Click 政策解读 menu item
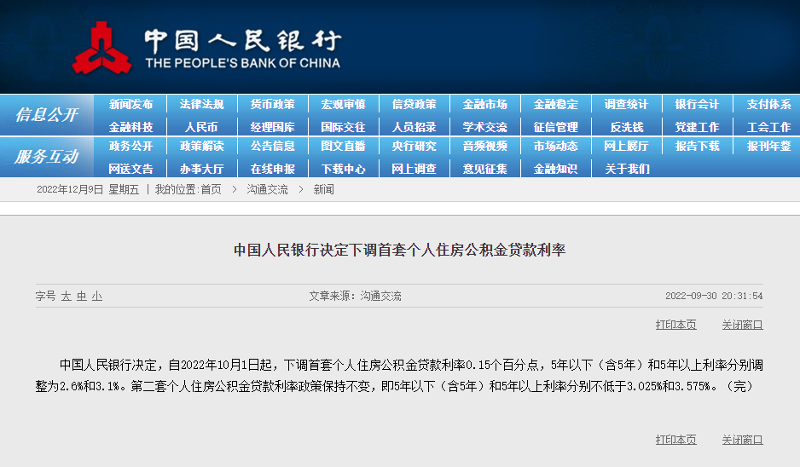800x467 pixels. 201,146
